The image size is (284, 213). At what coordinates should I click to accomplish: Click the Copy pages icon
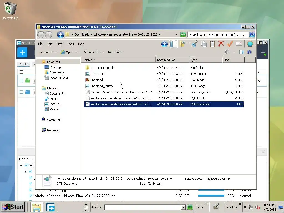click(204, 44)
